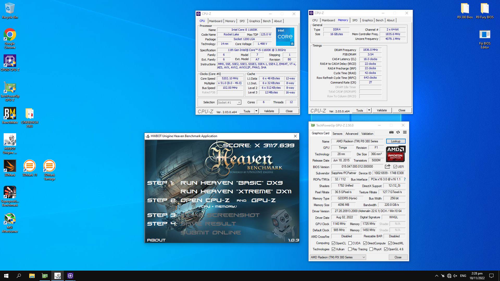The image size is (500, 281).
Task: Click muted volume tray icon
Action: [x=455, y=276]
